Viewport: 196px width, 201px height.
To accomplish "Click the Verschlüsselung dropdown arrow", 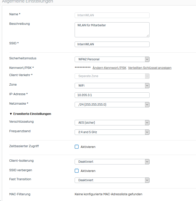I will (147, 123).
